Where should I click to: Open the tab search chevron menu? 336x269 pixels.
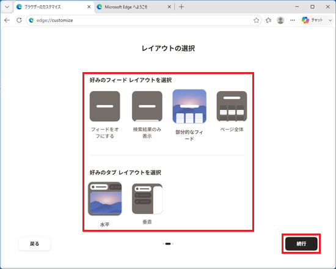pyautogui.click(x=7, y=7)
